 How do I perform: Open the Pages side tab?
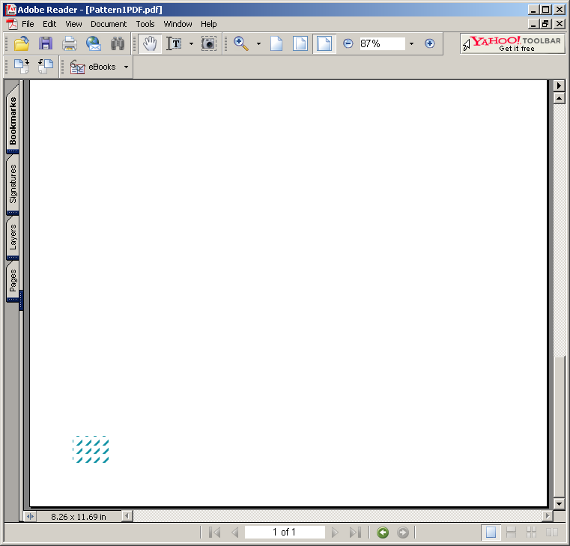[13, 280]
